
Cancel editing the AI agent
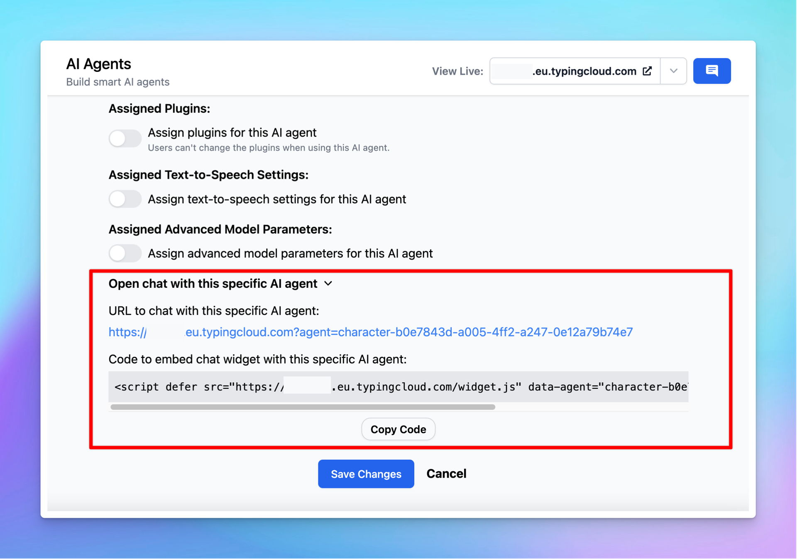coord(446,474)
